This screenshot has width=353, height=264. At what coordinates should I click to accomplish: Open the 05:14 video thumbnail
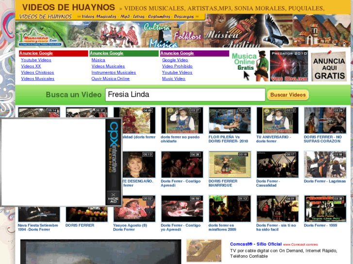(x=39, y=112)
